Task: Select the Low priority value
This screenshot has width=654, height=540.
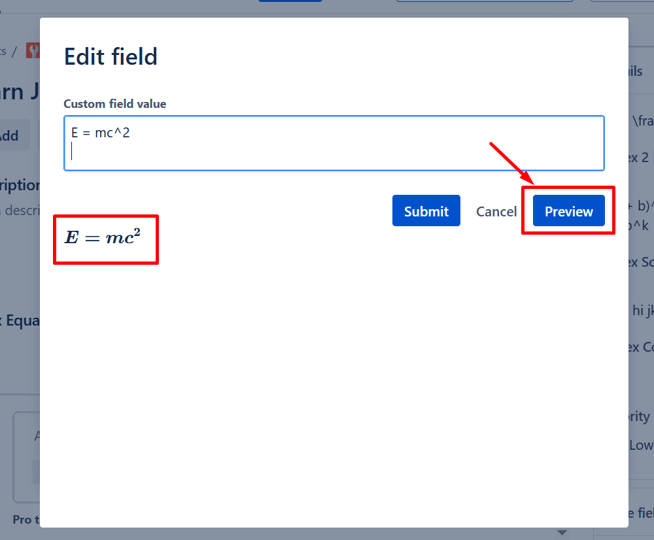Action: click(x=641, y=445)
